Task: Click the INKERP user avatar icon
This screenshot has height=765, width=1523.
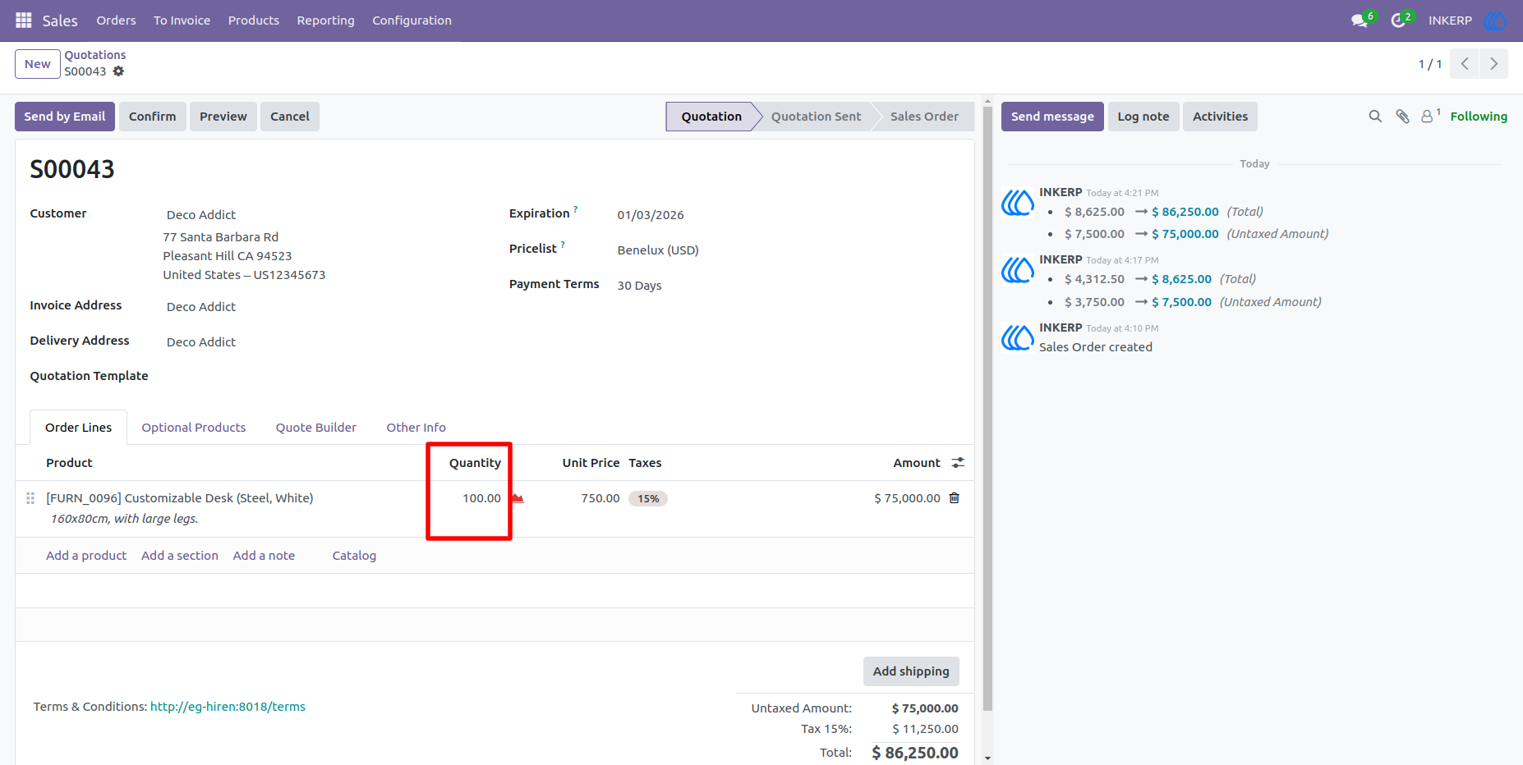Action: click(x=1495, y=21)
